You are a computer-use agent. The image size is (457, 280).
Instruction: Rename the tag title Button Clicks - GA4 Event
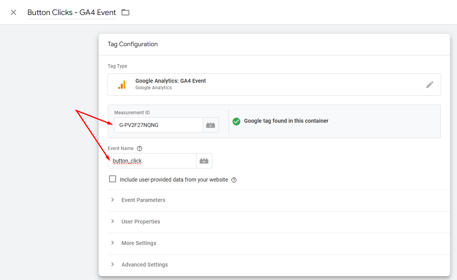point(72,13)
